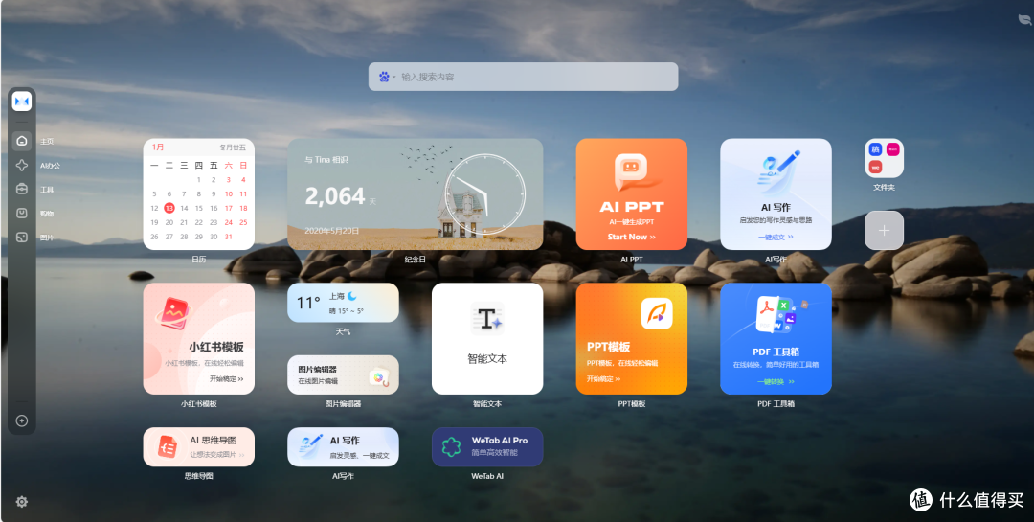Image resolution: width=1034 pixels, height=522 pixels.
Task: Open the blue 稿 app inside the folder
Action: (875, 149)
